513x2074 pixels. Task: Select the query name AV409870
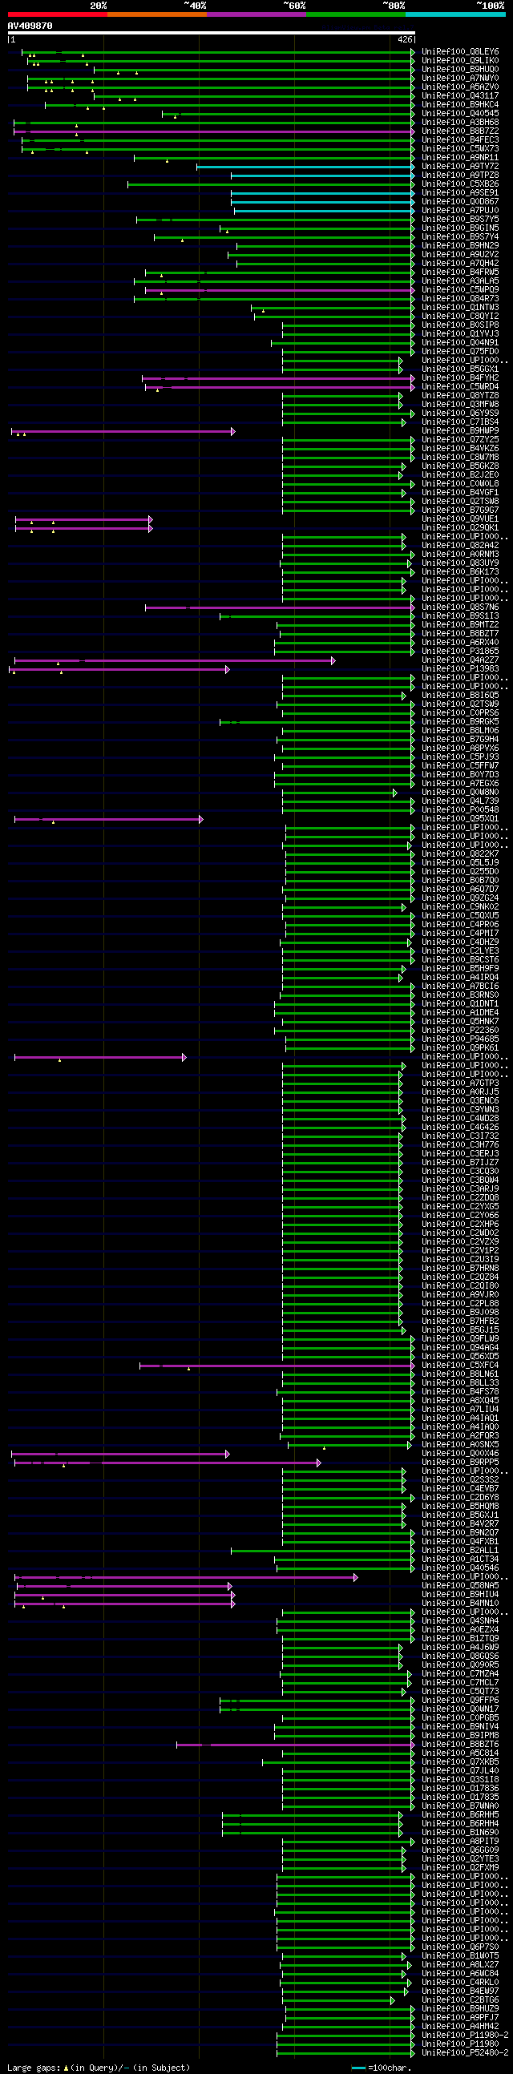[x=30, y=26]
